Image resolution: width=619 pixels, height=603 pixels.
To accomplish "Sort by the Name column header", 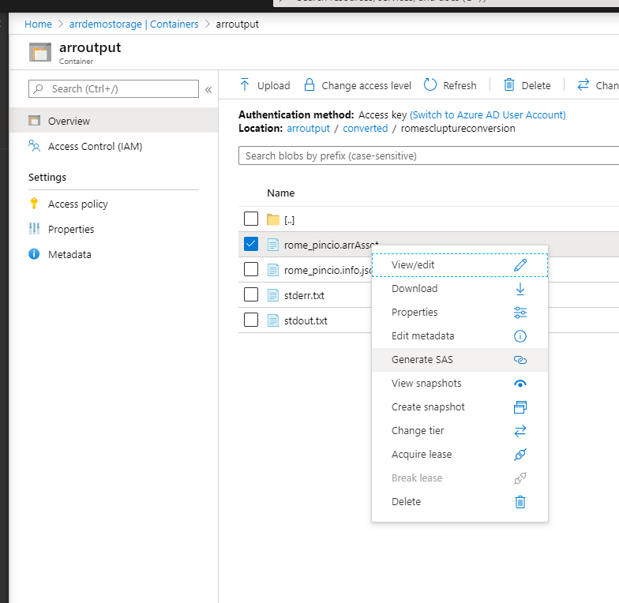I will coord(281,193).
